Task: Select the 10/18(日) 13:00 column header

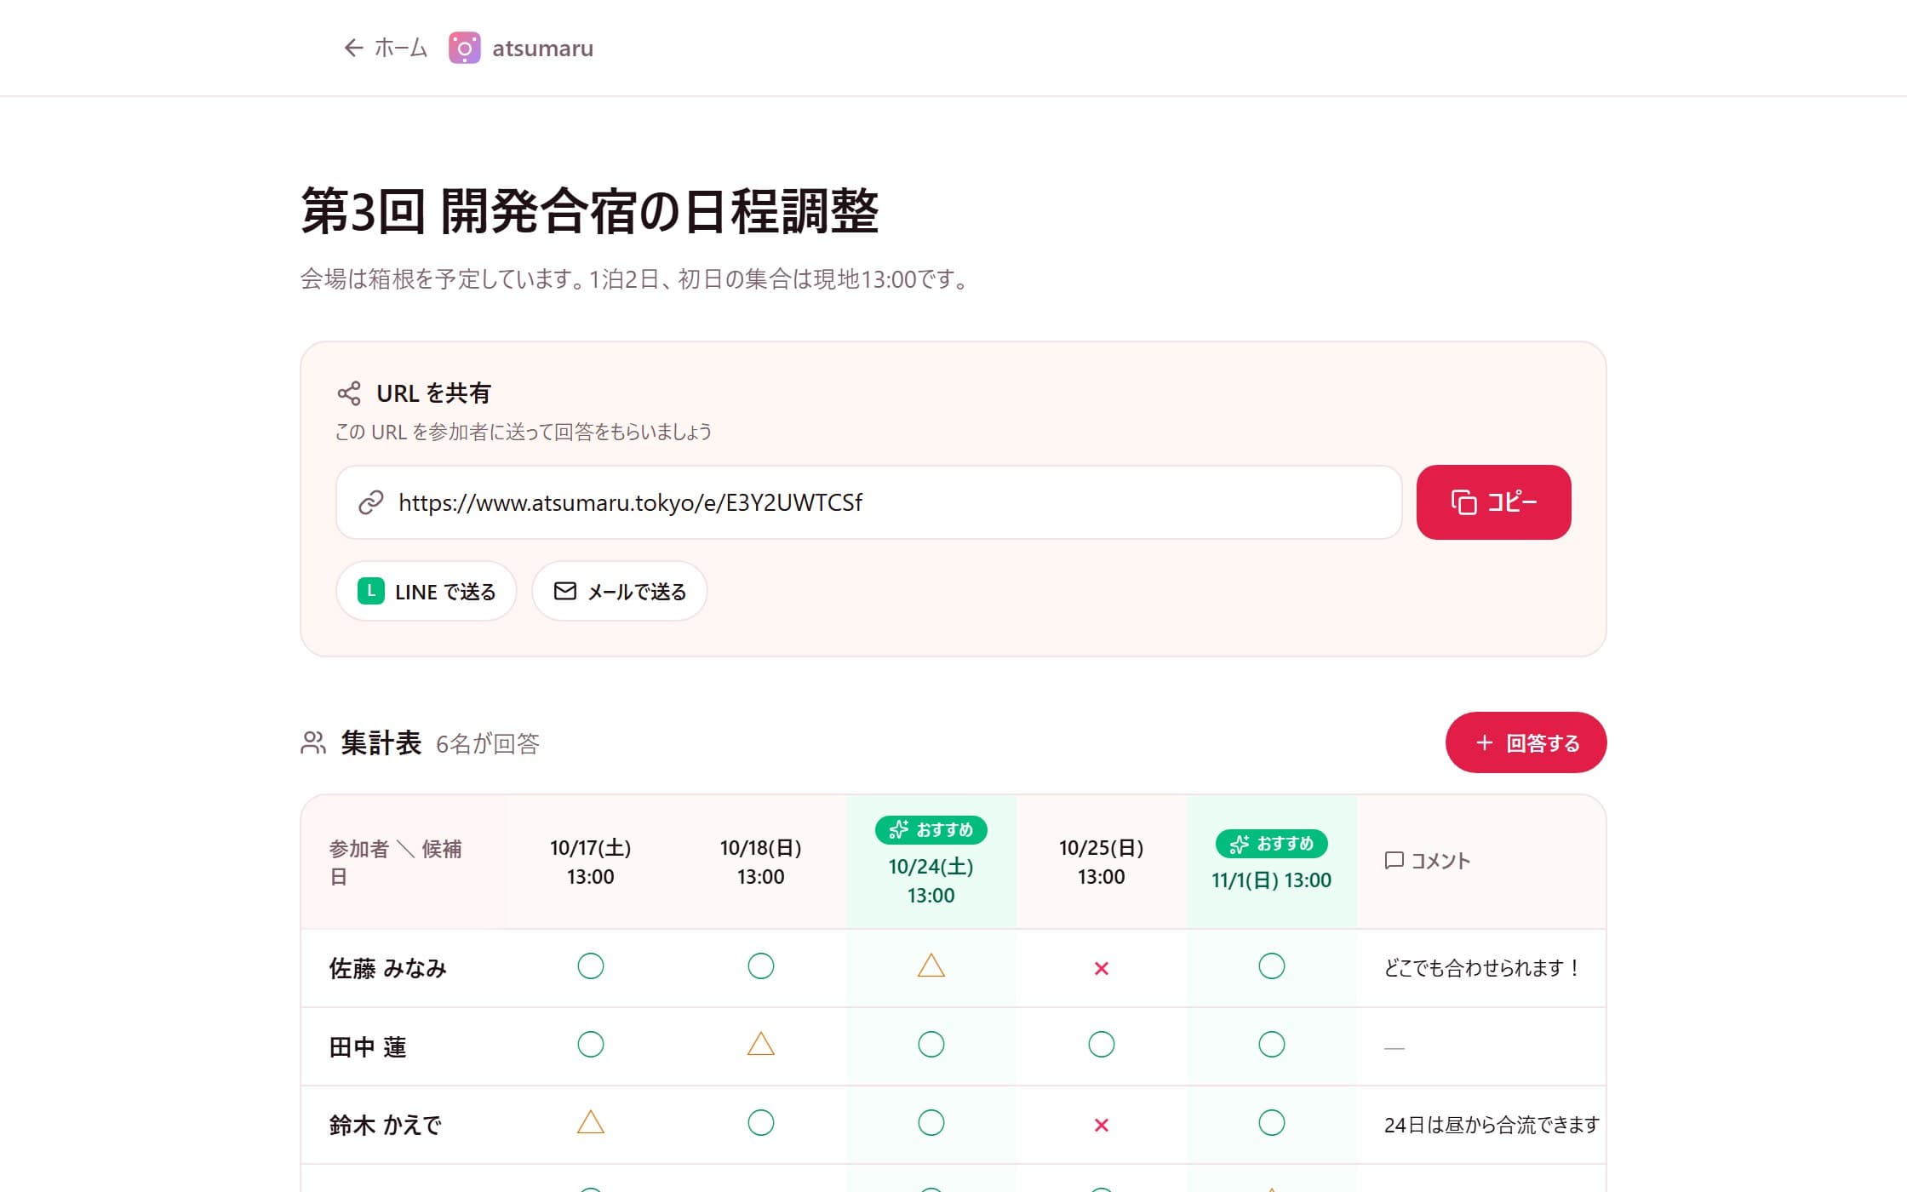Action: (761, 862)
